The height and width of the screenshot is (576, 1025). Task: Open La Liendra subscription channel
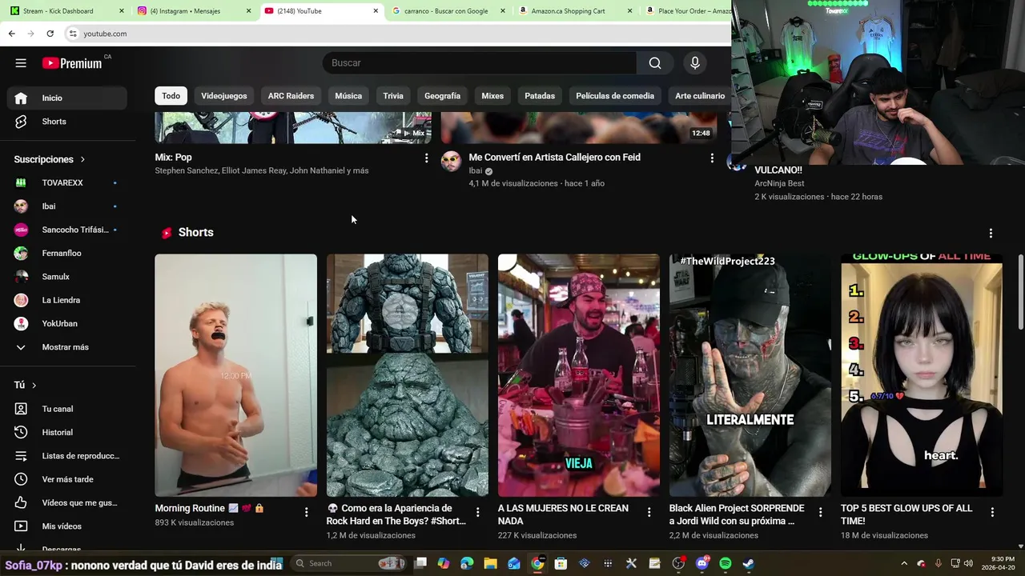pyautogui.click(x=67, y=300)
